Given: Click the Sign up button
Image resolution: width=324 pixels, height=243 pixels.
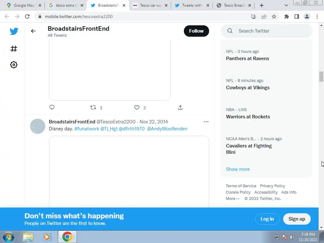Looking at the screenshot, I should click(297, 219).
